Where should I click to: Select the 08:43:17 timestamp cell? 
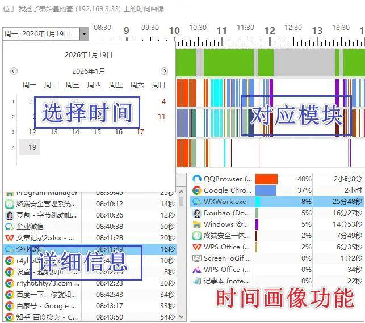point(110,306)
